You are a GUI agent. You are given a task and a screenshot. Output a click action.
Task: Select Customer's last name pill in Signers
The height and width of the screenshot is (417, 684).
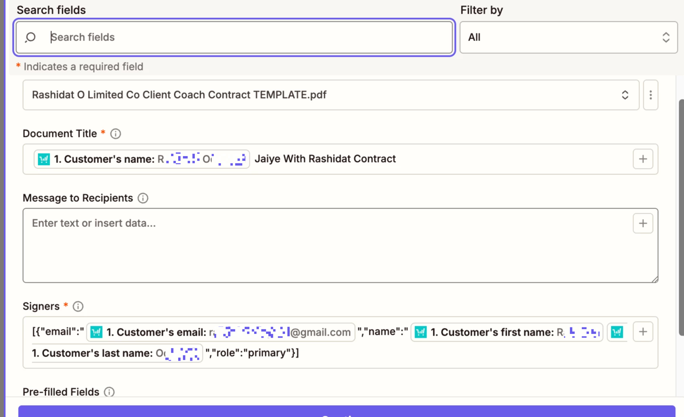point(116,353)
